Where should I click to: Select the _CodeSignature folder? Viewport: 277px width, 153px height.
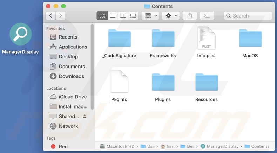coord(120,38)
